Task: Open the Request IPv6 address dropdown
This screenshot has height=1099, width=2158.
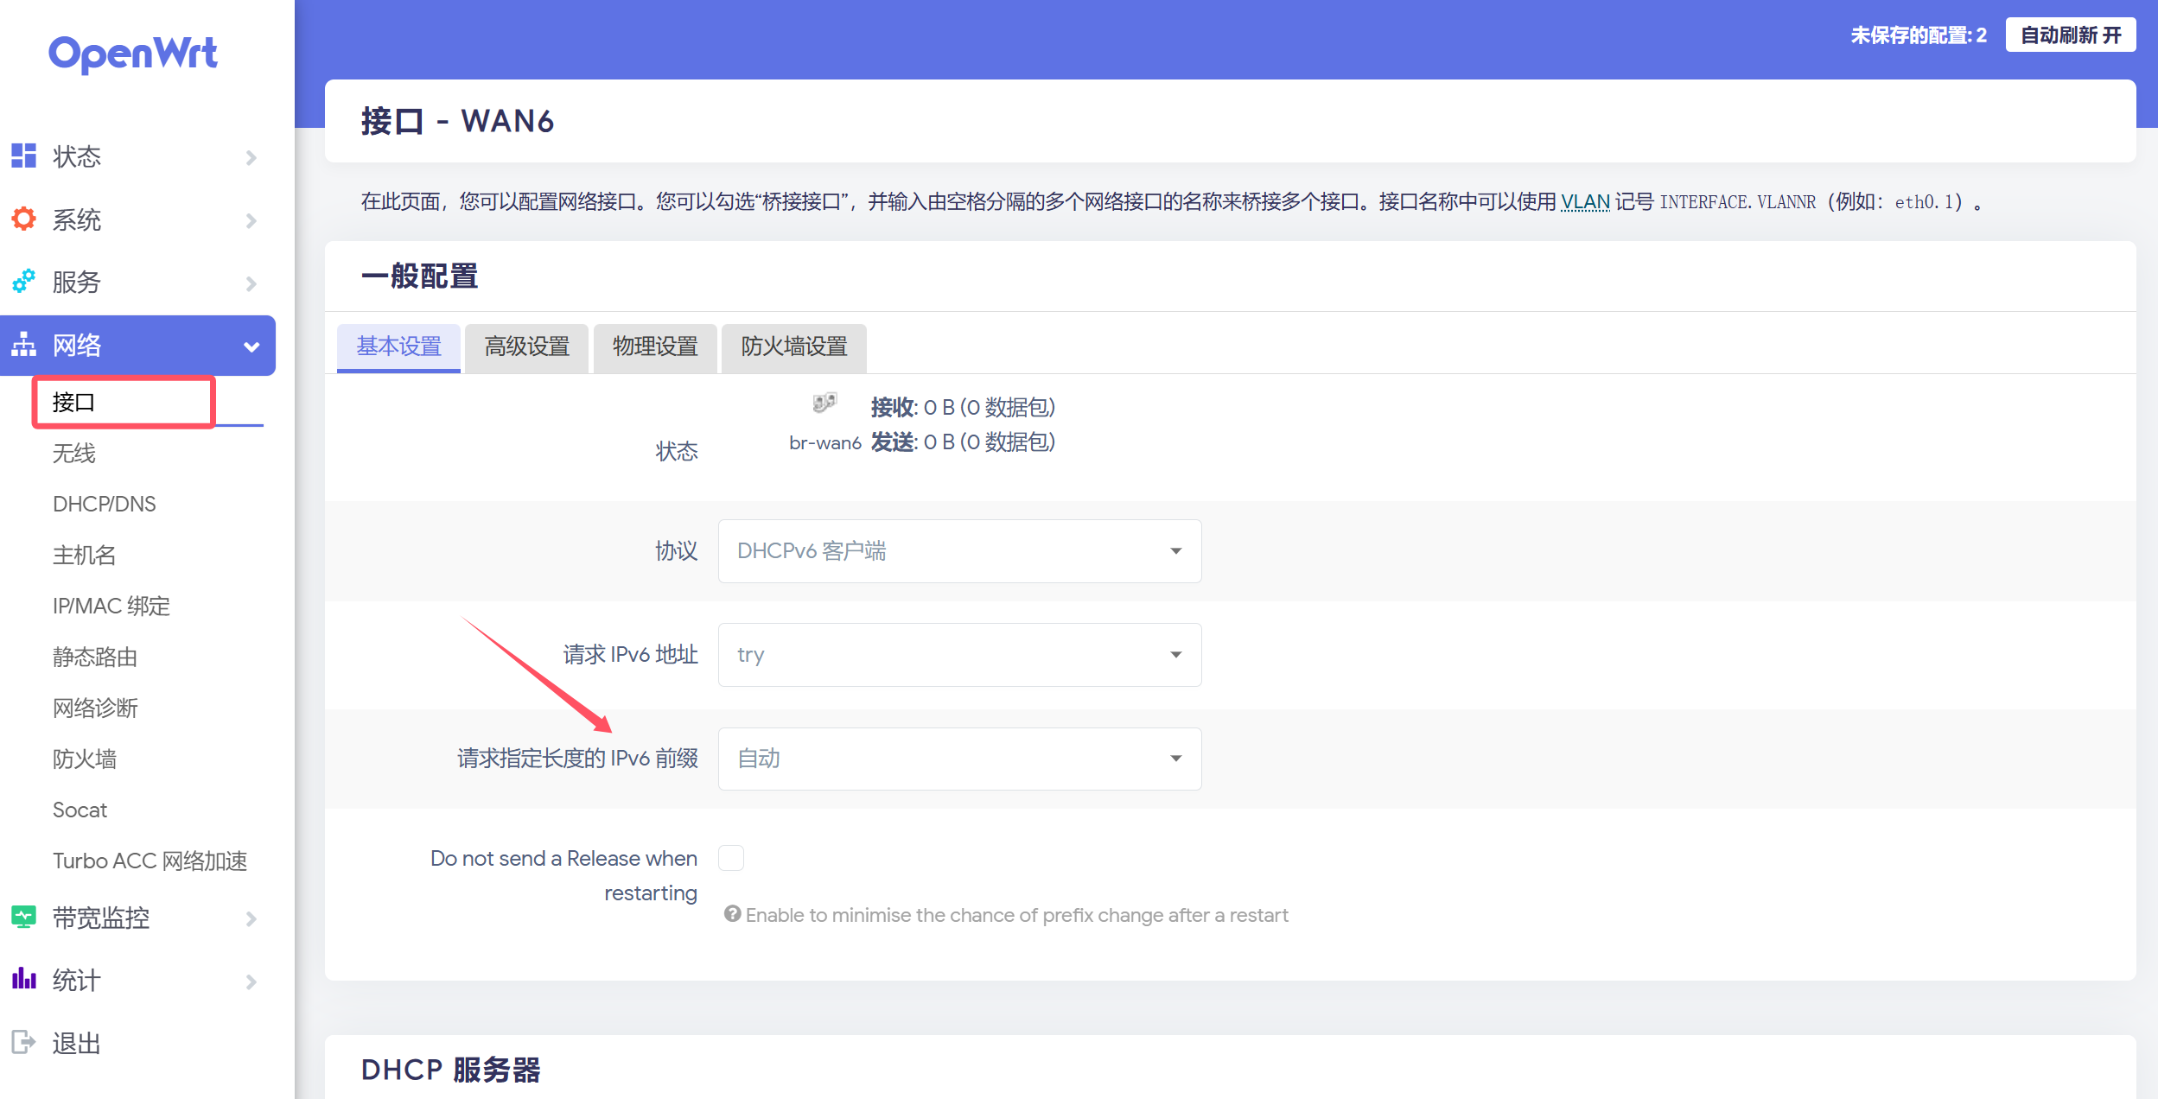Action: click(959, 655)
